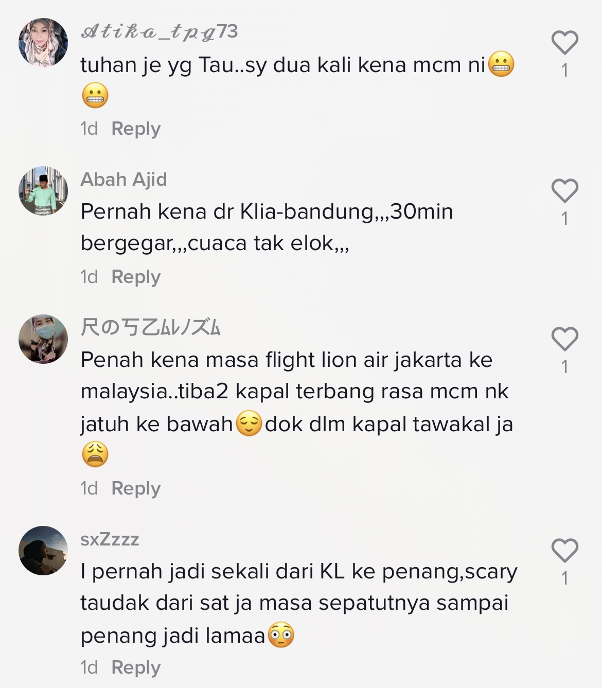View the masked user's profile avatar

(43, 339)
